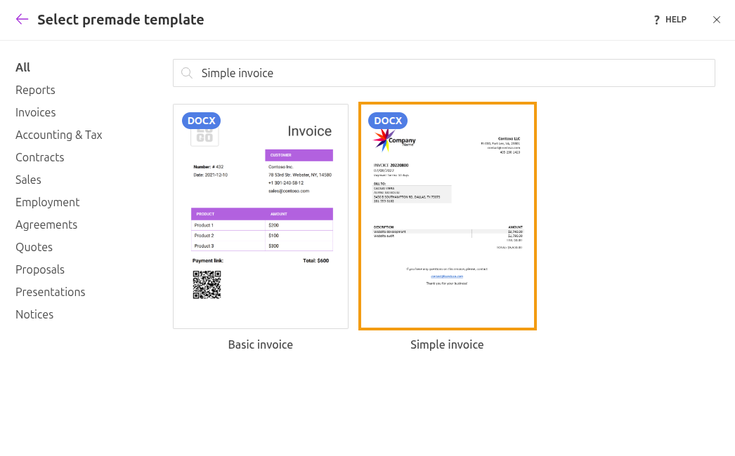735x456 pixels.
Task: Click the back arrow icon
Action: tap(22, 20)
